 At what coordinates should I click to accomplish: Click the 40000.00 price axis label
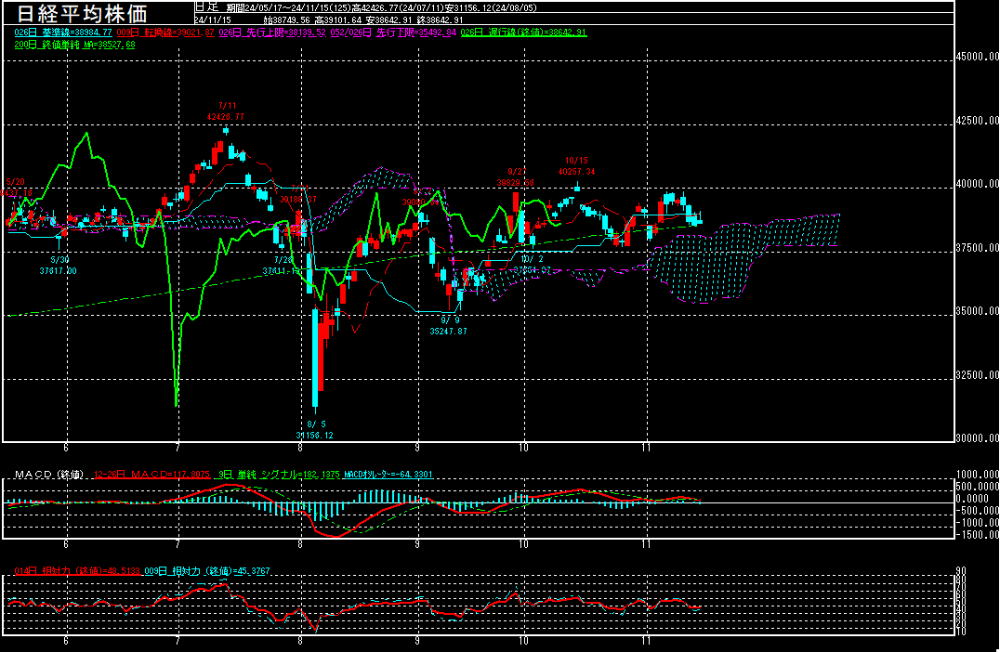point(977,184)
